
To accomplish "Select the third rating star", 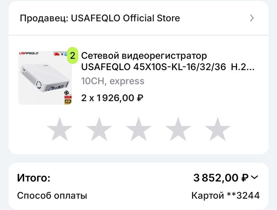I will [138, 129].
